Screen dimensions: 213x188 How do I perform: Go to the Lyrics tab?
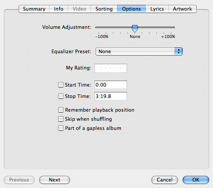(157, 9)
